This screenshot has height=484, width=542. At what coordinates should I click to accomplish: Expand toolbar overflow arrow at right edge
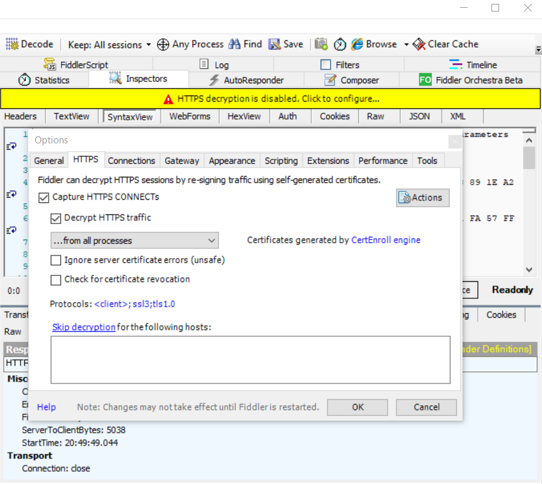pos(538,50)
